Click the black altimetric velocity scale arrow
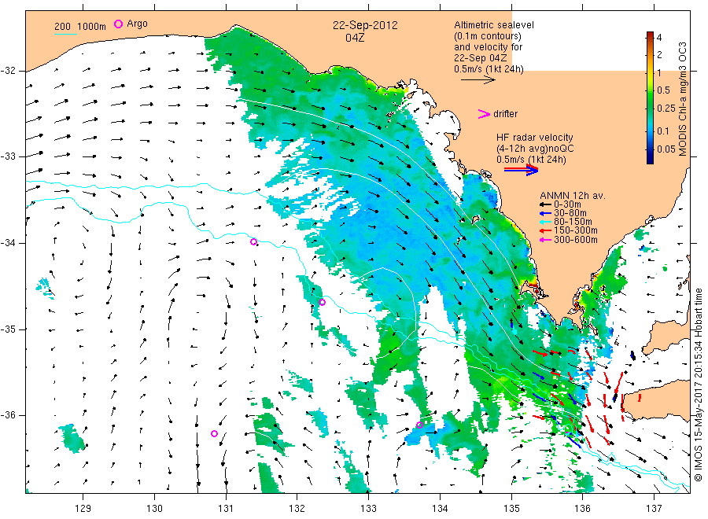 click(478, 80)
